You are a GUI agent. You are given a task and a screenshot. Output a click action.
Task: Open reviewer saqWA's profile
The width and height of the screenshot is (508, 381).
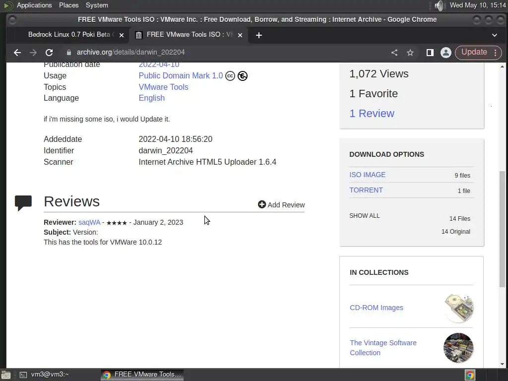point(89,222)
